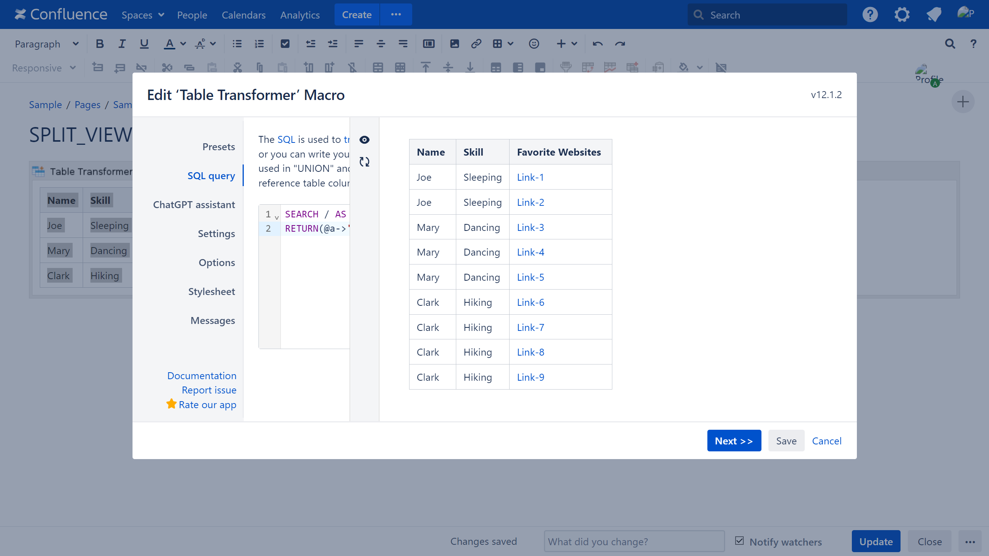This screenshot has height=556, width=989.
Task: Insert a numbered list
Action: tap(259, 44)
